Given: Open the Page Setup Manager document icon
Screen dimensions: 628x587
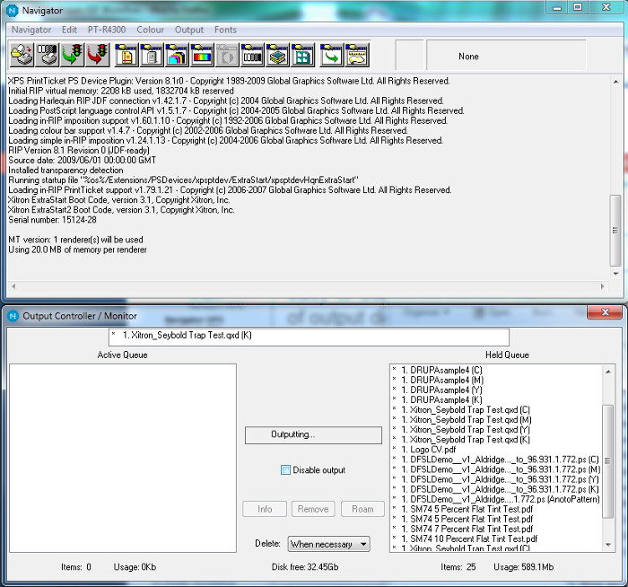Looking at the screenshot, I should [x=127, y=56].
